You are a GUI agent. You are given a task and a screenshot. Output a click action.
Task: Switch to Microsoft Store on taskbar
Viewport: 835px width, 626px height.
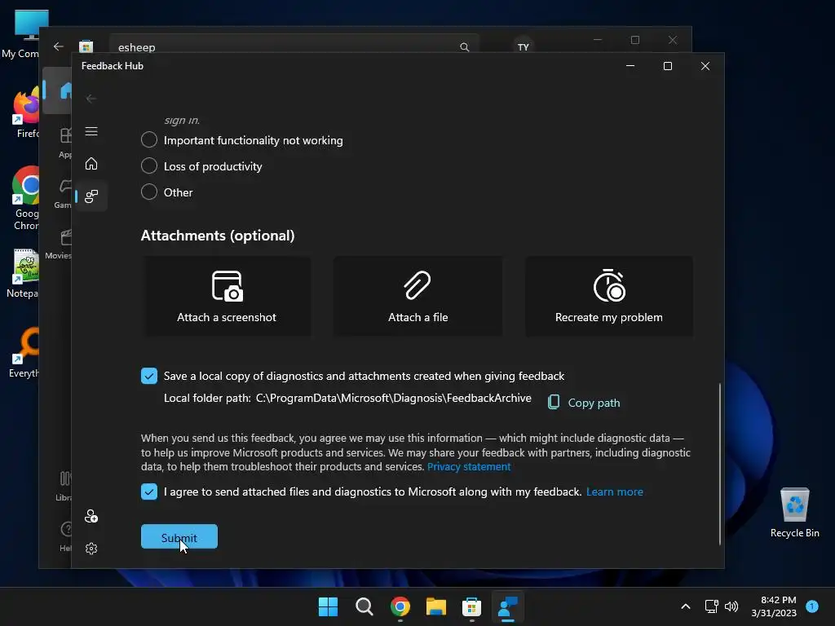pos(472,606)
